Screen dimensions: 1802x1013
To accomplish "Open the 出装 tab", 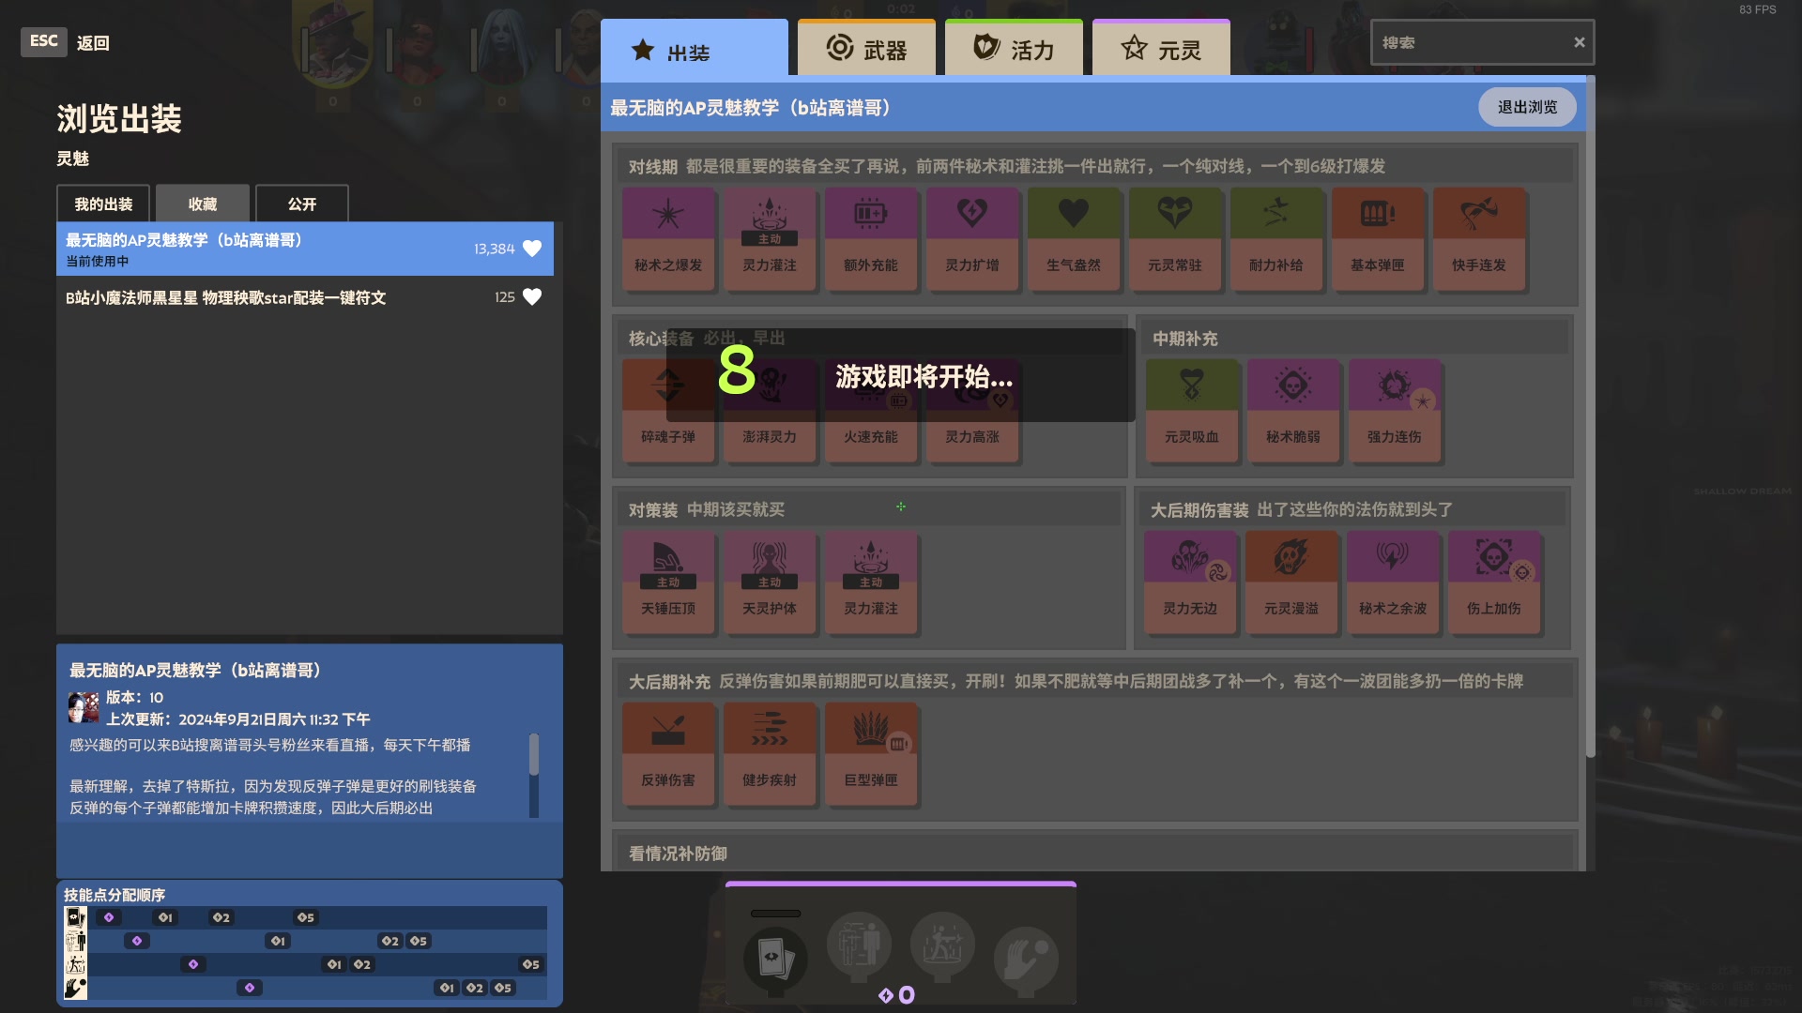I will 695,49.
